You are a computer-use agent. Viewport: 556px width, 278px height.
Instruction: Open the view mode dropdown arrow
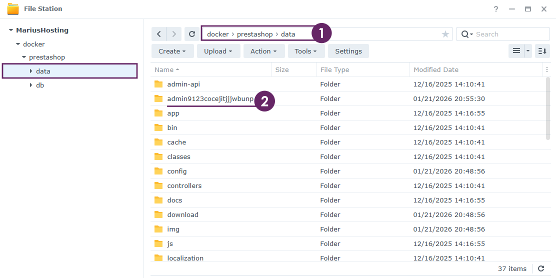point(528,51)
